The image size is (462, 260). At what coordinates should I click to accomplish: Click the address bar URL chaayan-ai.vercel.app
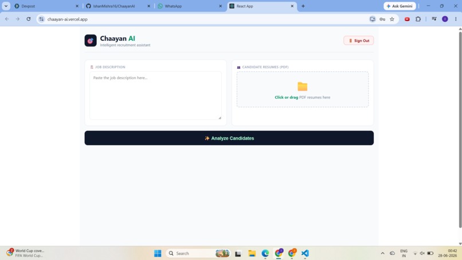coord(68,20)
